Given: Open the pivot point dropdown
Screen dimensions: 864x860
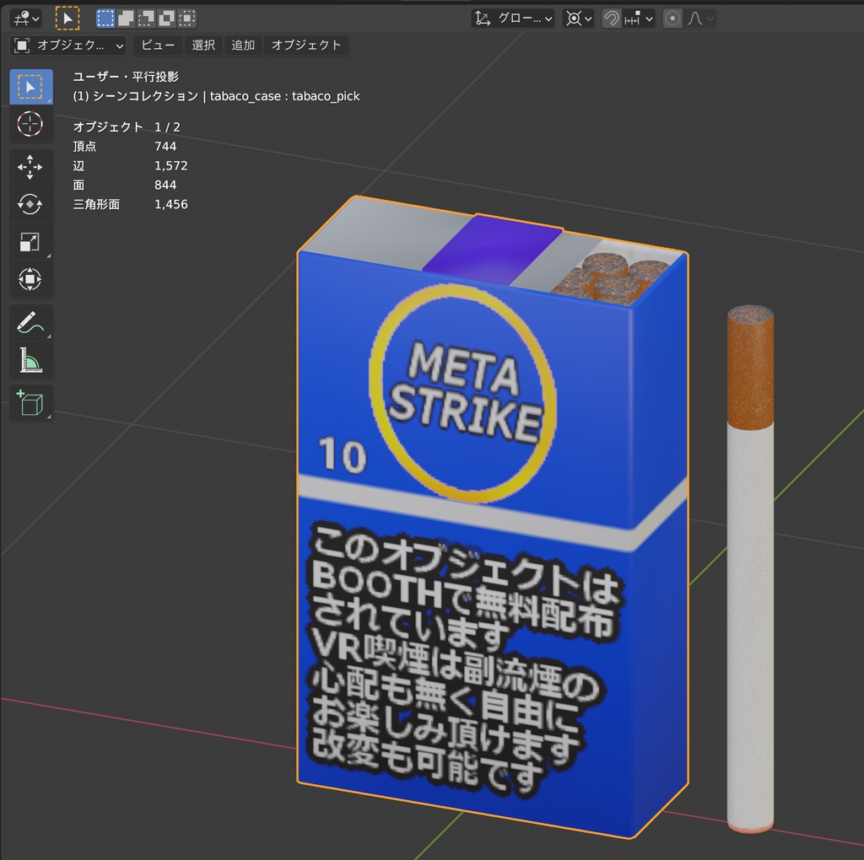Looking at the screenshot, I should pyautogui.click(x=578, y=19).
